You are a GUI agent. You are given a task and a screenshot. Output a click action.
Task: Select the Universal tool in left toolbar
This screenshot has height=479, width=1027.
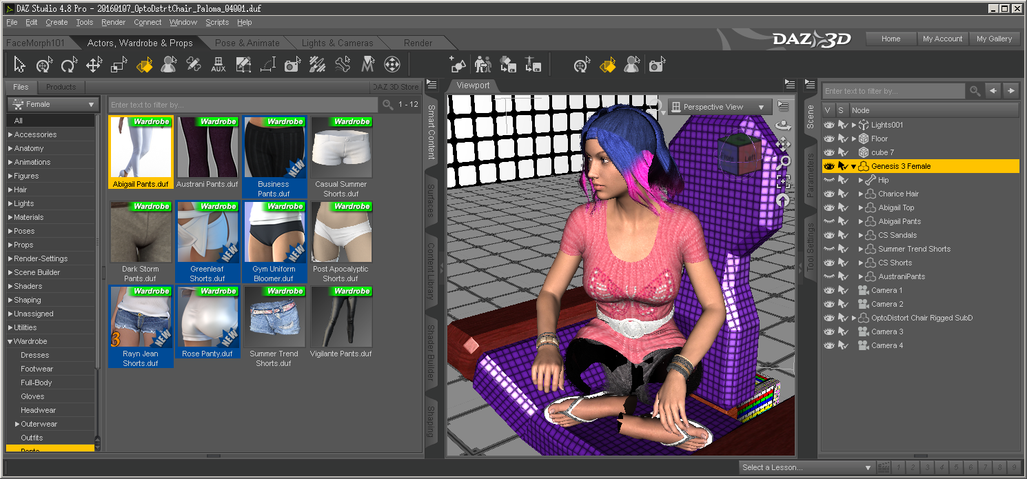tap(45, 65)
